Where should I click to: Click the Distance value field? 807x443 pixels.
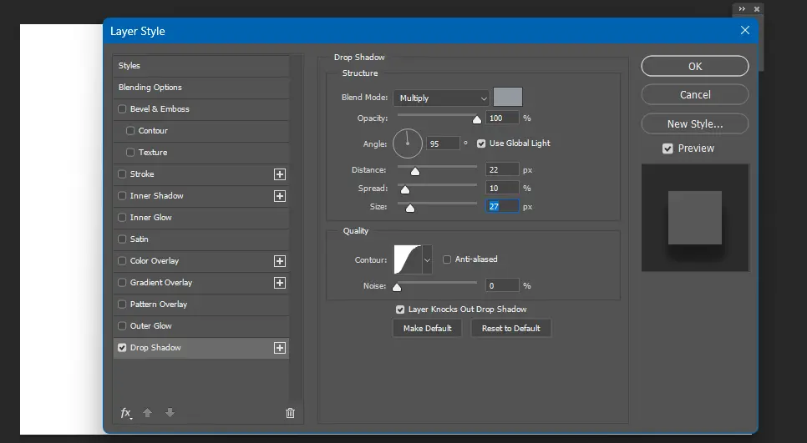pos(502,169)
